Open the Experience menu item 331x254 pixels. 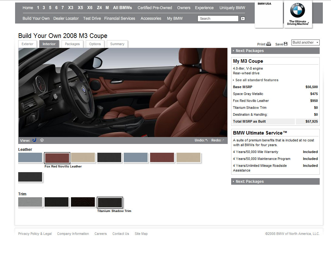point(204,8)
